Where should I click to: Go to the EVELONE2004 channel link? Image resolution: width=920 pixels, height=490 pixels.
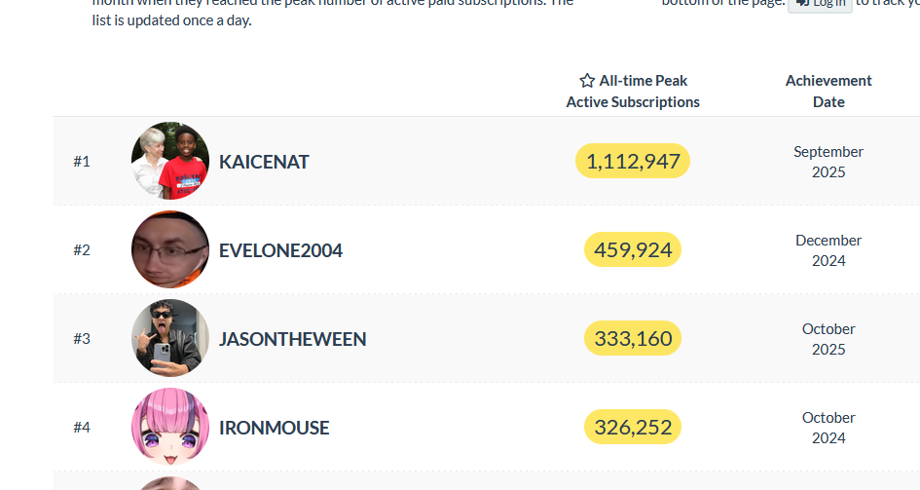point(280,250)
